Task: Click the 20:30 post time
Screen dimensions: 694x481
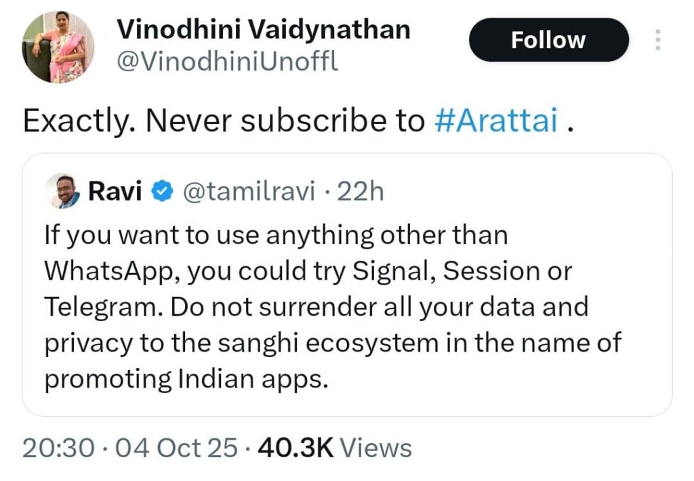Action: click(x=58, y=448)
